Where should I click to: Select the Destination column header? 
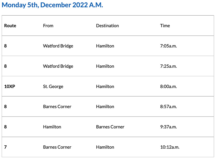pos(107,26)
